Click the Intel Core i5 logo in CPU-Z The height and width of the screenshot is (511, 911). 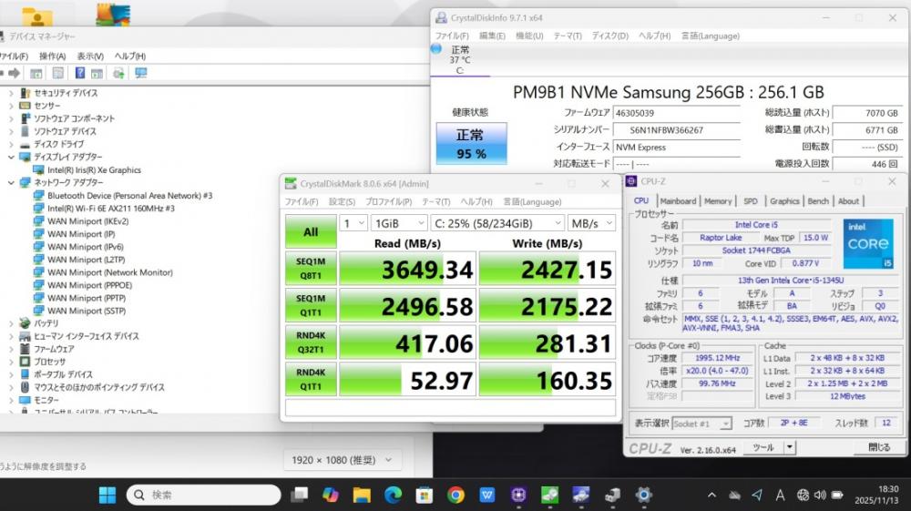tap(868, 245)
